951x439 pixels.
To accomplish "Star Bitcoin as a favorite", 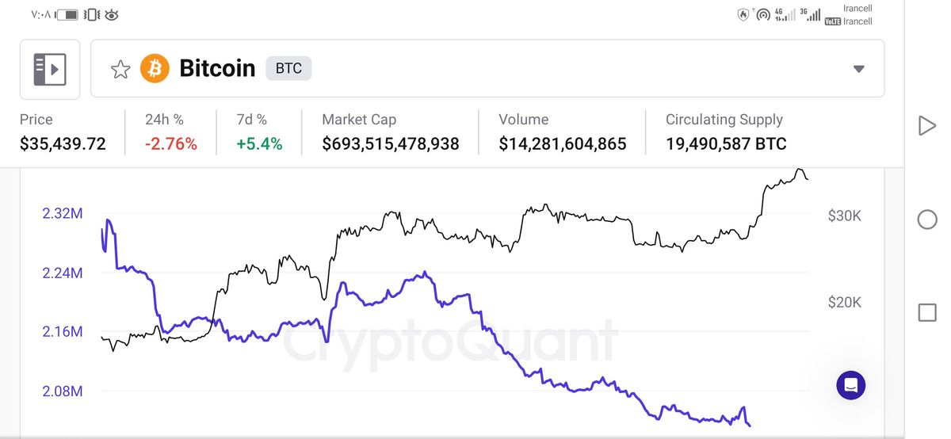I will pyautogui.click(x=120, y=69).
